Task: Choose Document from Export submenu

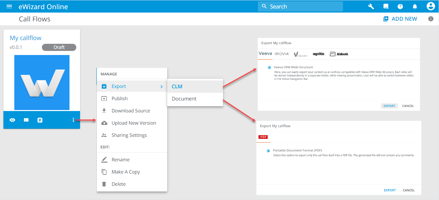Action: point(184,99)
